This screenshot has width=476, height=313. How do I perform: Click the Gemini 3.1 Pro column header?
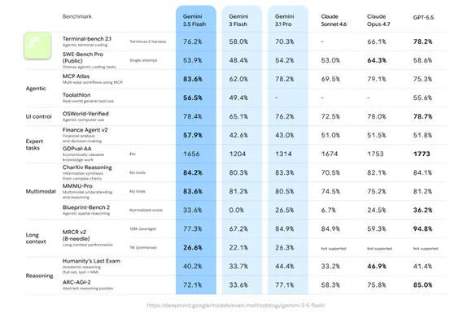click(285, 20)
